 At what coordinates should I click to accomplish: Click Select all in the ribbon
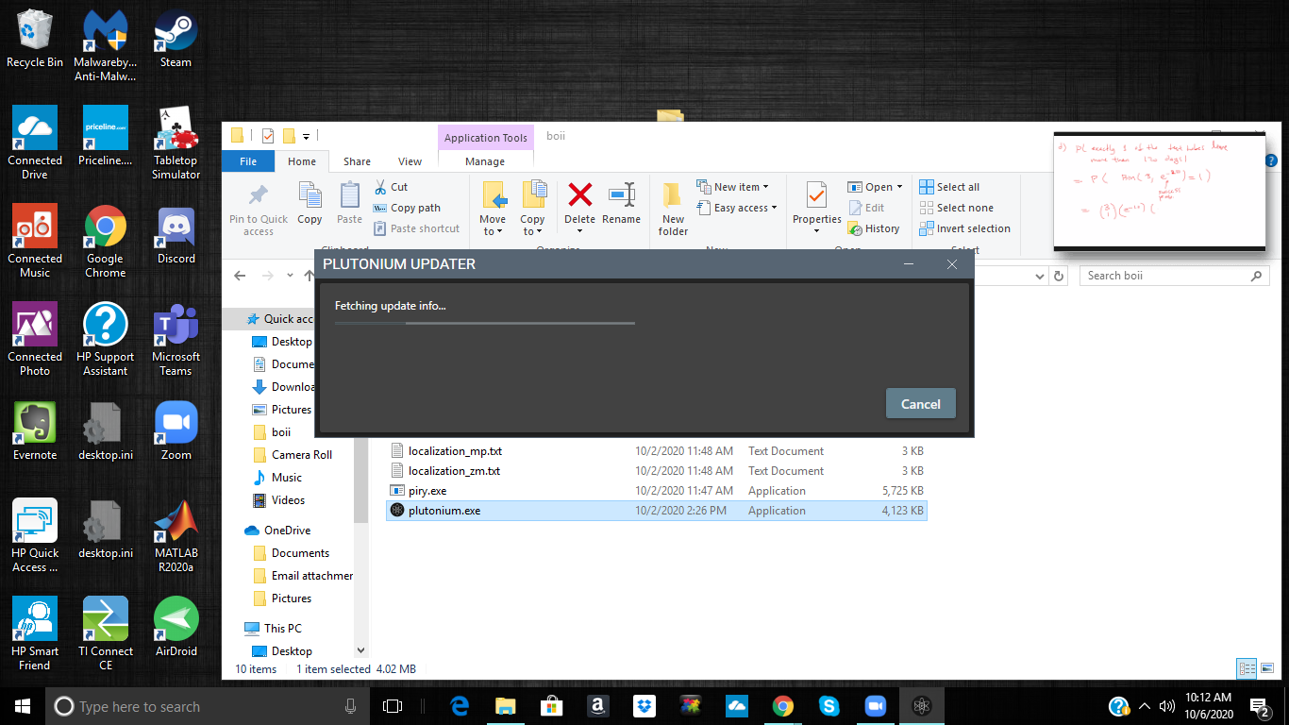click(949, 187)
